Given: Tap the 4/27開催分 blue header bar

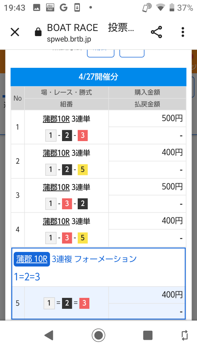Looking at the screenshot, I should [x=98, y=77].
